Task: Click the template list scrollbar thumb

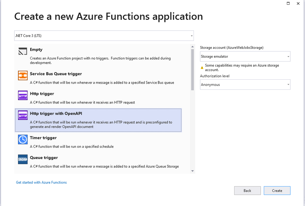Action: tap(192, 70)
